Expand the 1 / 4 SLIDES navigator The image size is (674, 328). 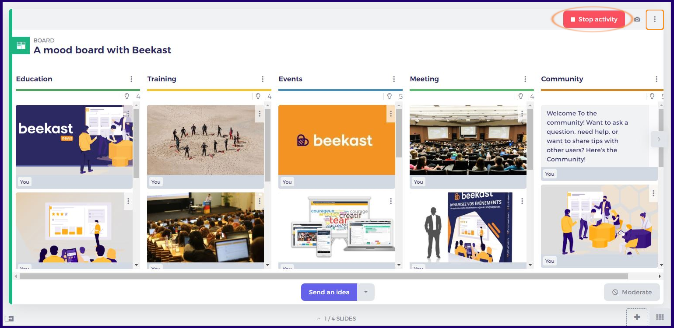pos(337,318)
